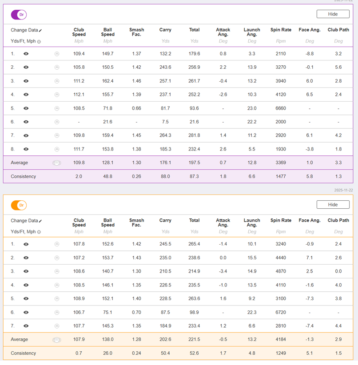
Task: Click the multi-ball icon in purple Average row
Action: (57, 163)
